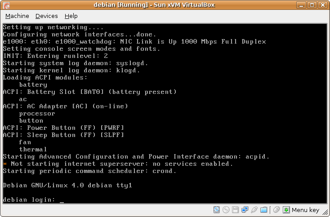
Task: Click the 'Starting Advanced Configuration and Power Interface daemon' line
Action: pyautogui.click(x=136, y=157)
